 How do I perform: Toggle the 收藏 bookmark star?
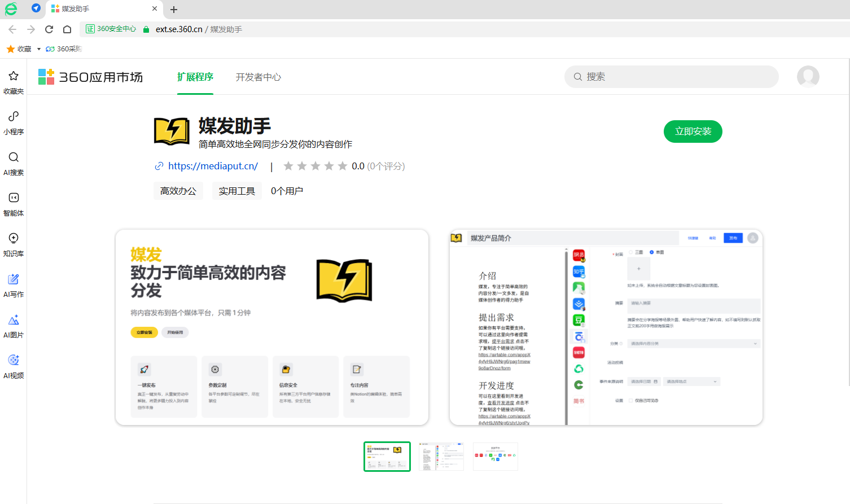tap(10, 49)
